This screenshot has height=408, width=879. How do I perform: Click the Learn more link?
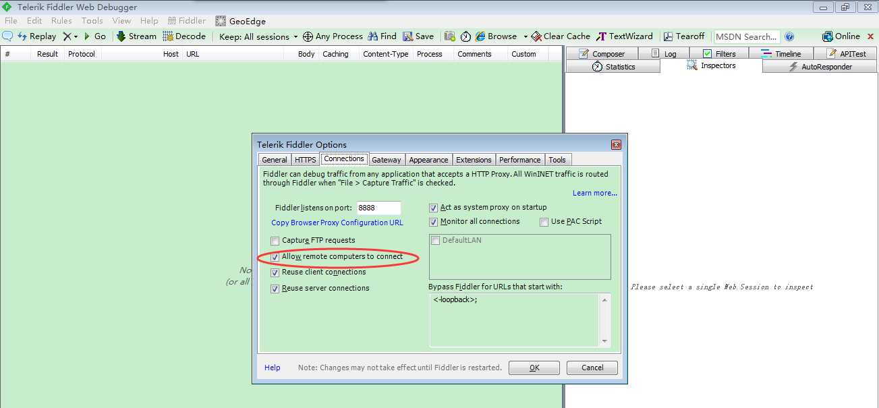coord(595,193)
